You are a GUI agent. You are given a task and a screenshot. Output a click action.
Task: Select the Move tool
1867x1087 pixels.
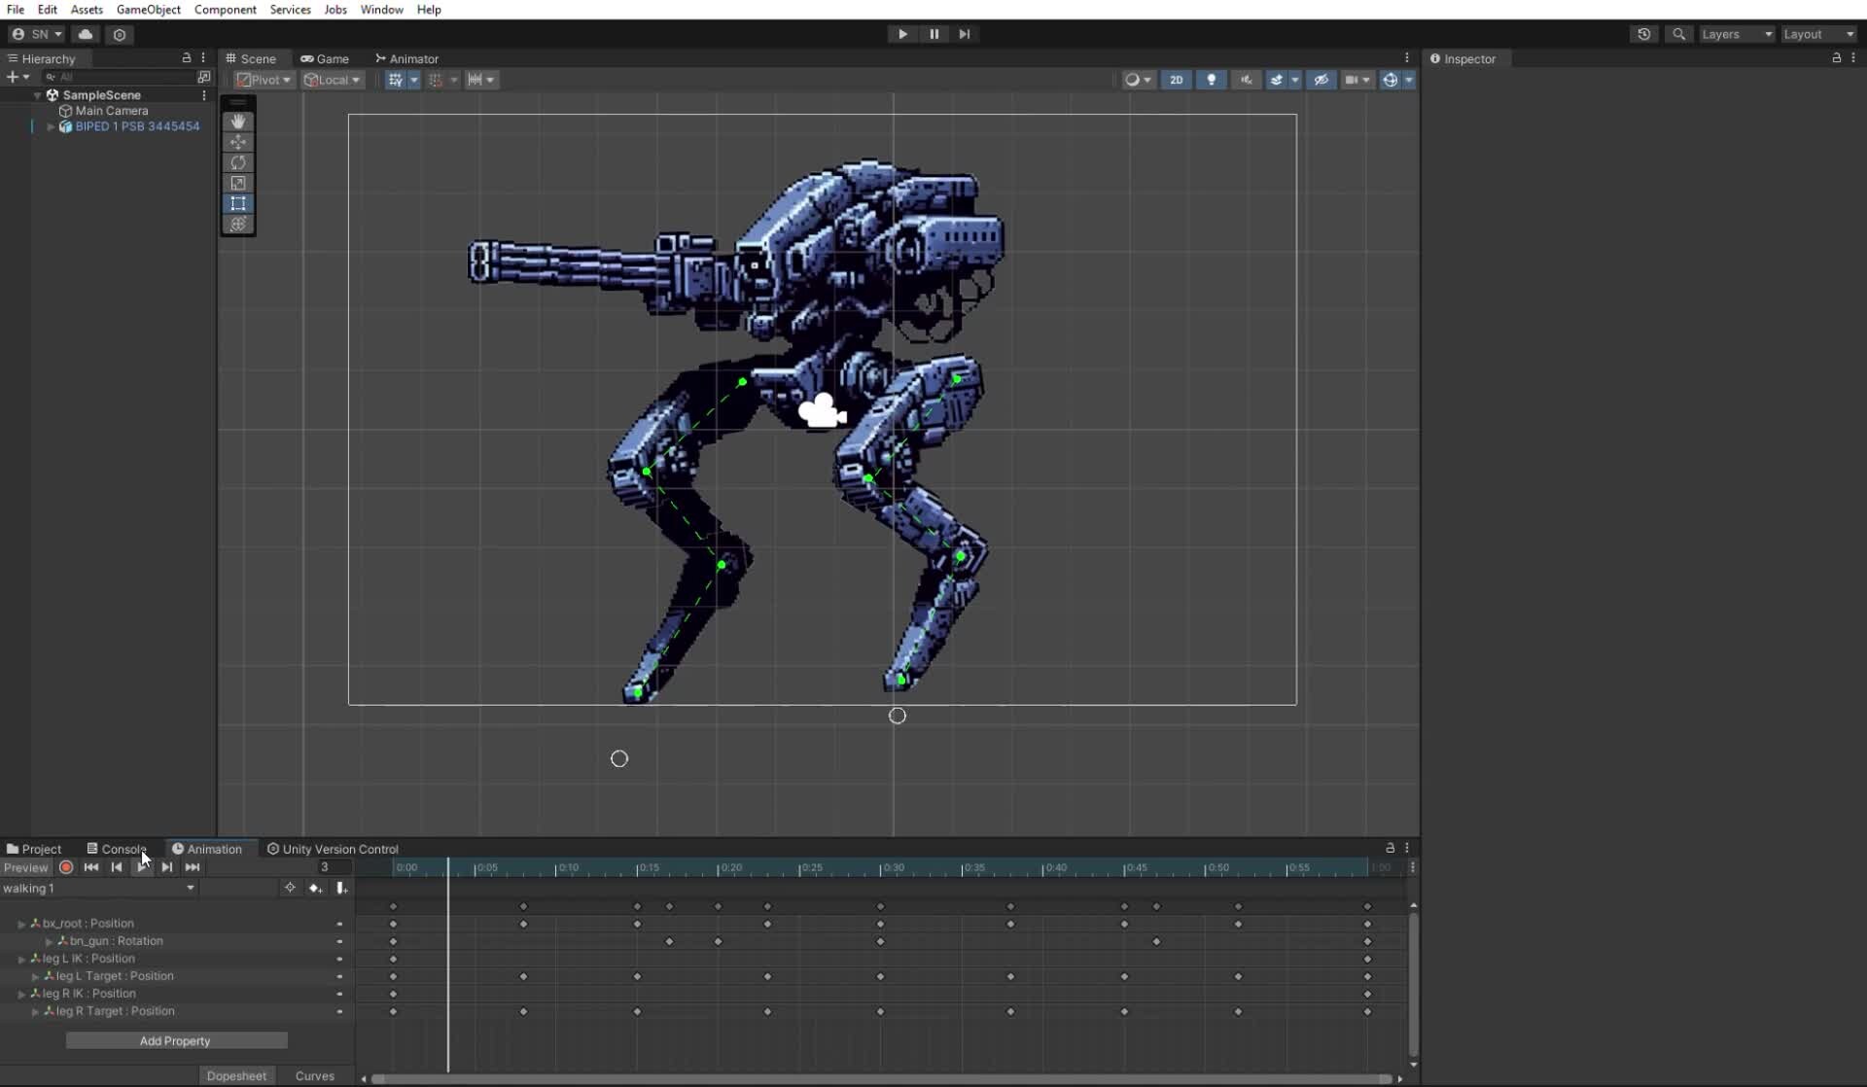pos(238,142)
